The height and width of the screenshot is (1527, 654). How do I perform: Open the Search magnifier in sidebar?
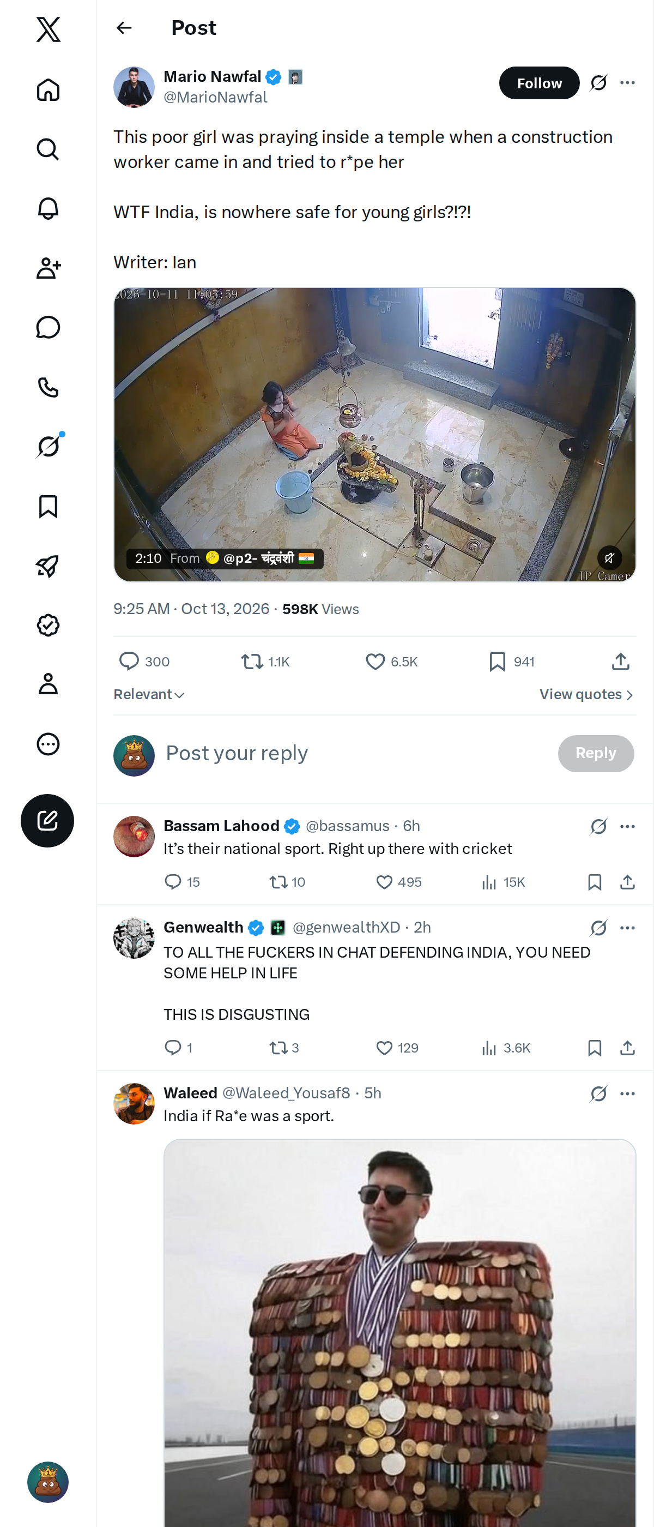tap(48, 149)
